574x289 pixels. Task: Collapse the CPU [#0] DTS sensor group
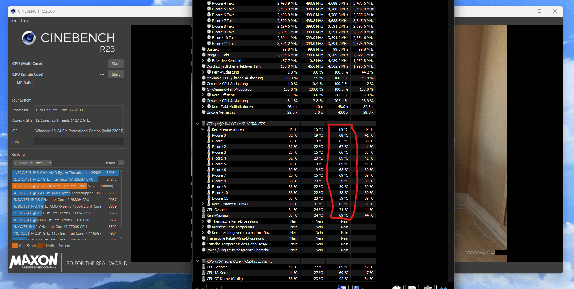tap(198, 124)
